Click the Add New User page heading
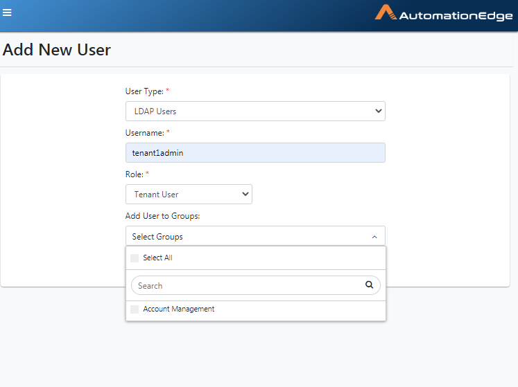This screenshot has height=387, width=518. click(56, 50)
